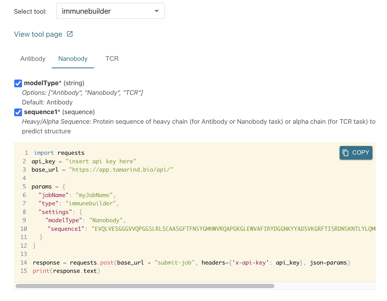Open the immunebuilder tool selection dropdown
The width and height of the screenshot is (387, 301).
tap(110, 11)
